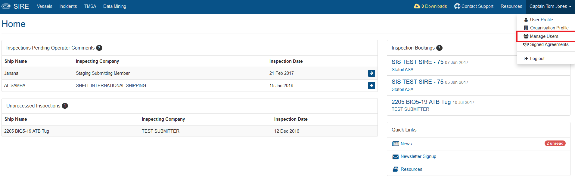Open the News quick link
Viewport: 575px width, 181px height.
pyautogui.click(x=406, y=144)
